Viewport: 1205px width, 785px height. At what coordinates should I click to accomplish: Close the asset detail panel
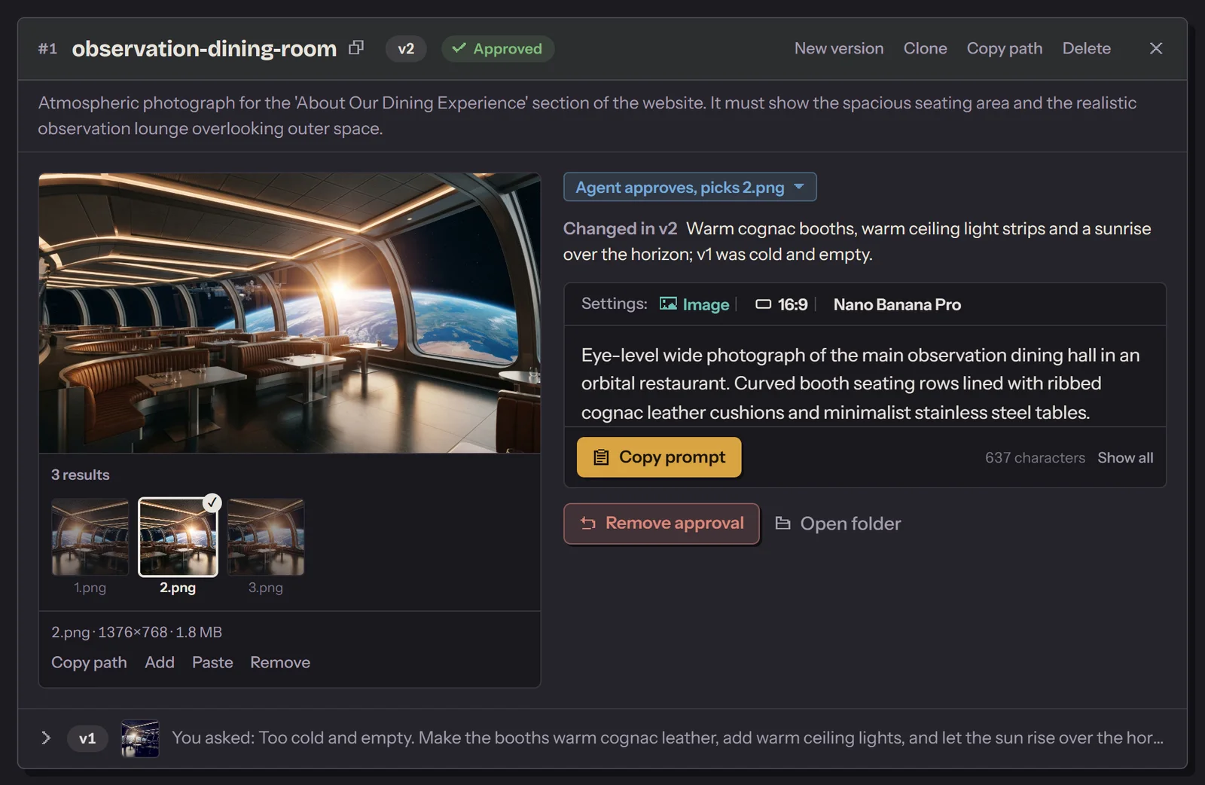click(1156, 48)
